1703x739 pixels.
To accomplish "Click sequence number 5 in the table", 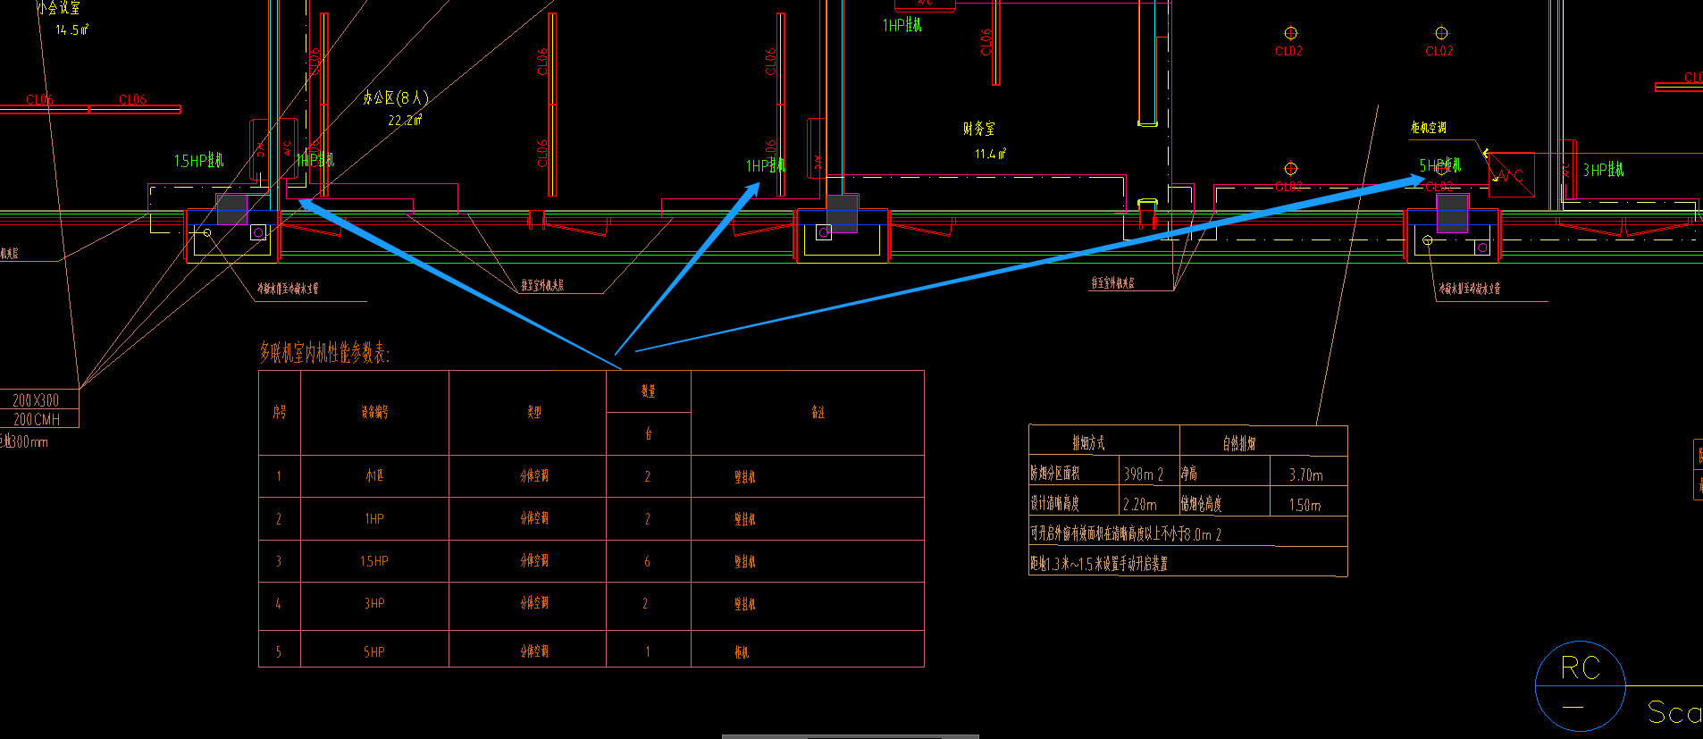I will 279,652.
